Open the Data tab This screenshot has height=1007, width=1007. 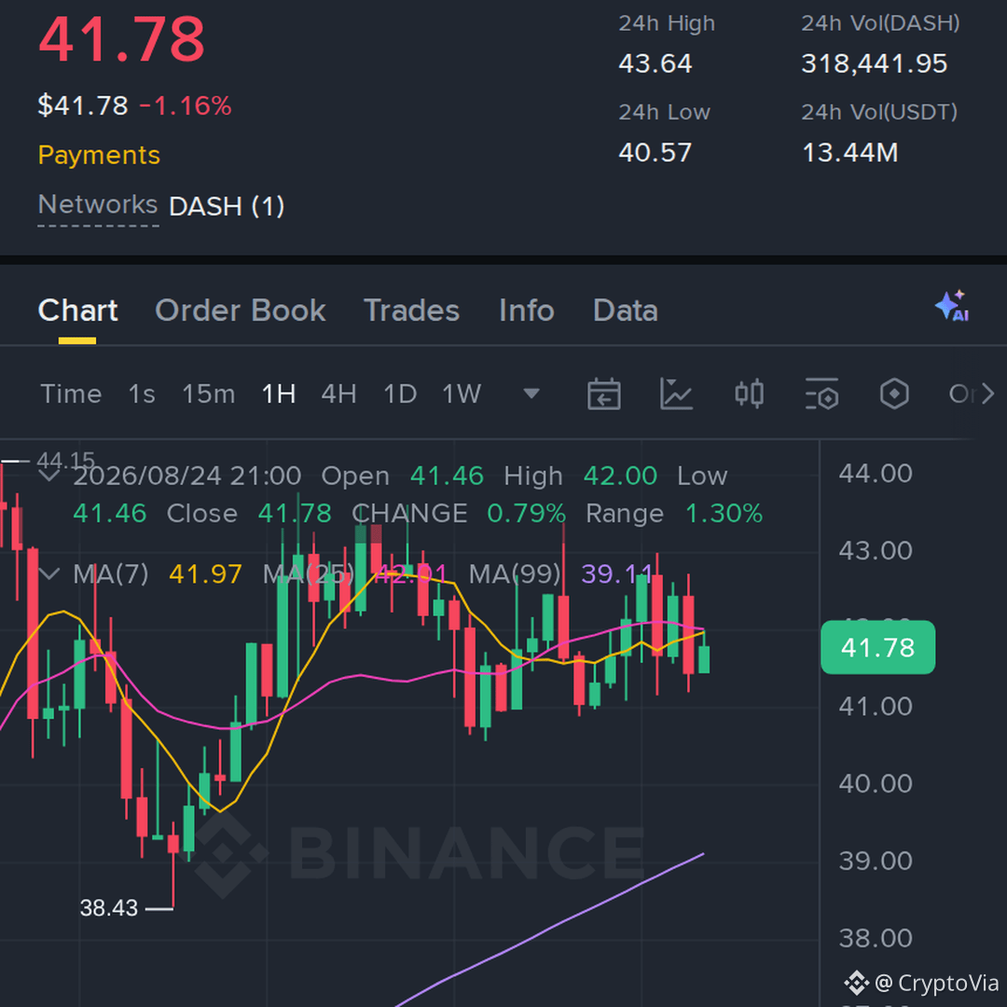(626, 310)
